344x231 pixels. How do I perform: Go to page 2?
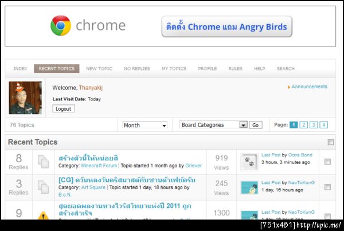click(304, 125)
